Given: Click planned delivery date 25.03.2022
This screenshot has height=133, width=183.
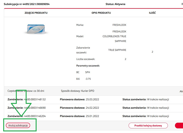Looking at the screenshot, I should (x=92, y=99).
